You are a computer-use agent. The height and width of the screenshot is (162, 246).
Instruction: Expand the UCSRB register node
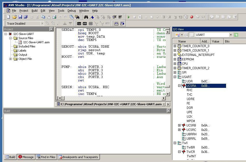pyautogui.click(x=179, y=125)
